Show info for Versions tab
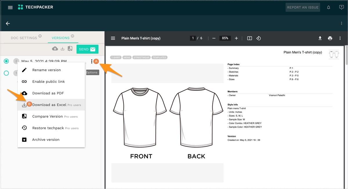348x189 pixels. 72,36
